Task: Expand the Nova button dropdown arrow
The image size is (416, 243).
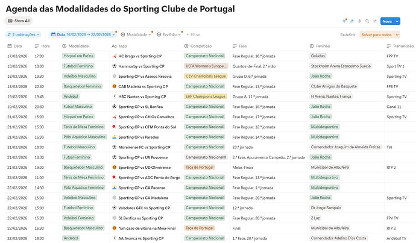Action: (397, 21)
